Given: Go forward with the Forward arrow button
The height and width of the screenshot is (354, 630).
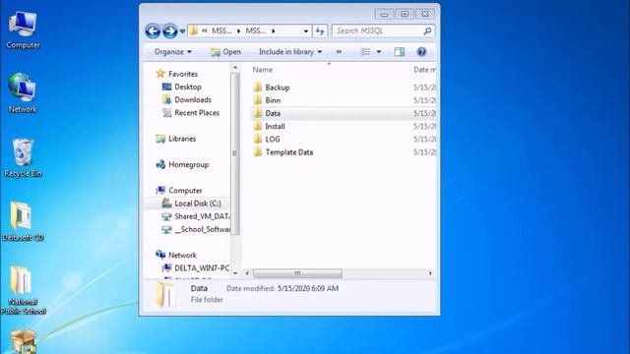Looking at the screenshot, I should click(169, 30).
